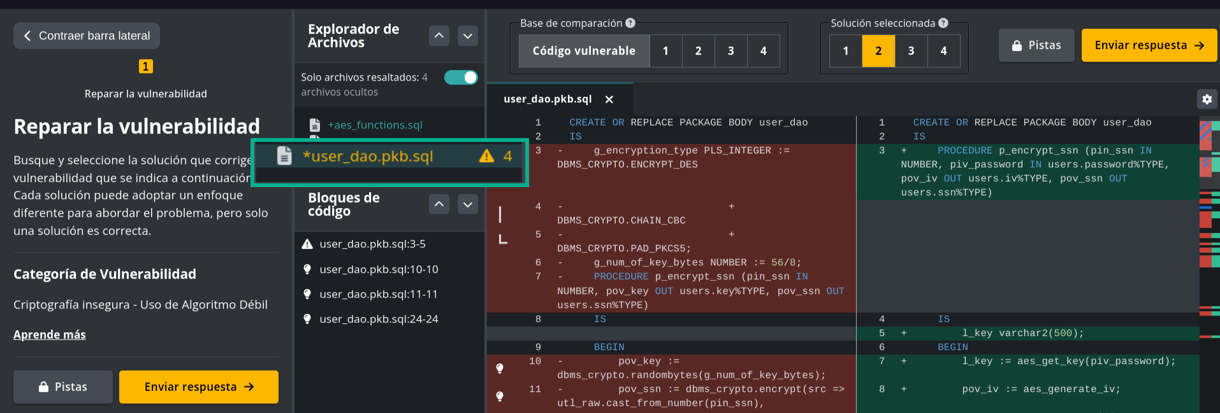Screen dimensions: 1220x413
Task: Click the user_dao.pkb.sql file icon
Action: click(x=284, y=156)
